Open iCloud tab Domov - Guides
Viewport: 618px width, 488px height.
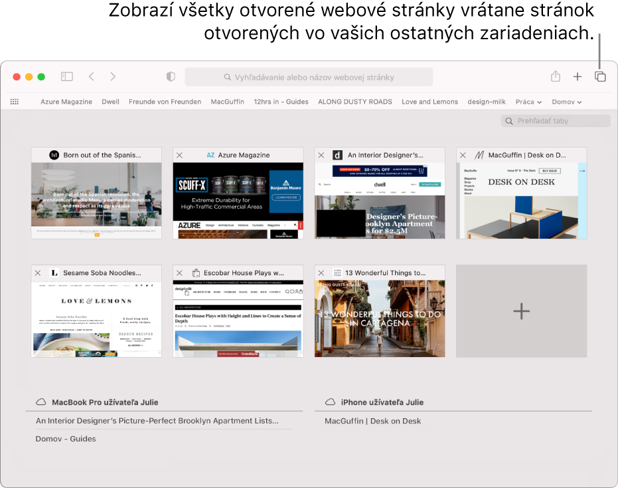click(66, 439)
